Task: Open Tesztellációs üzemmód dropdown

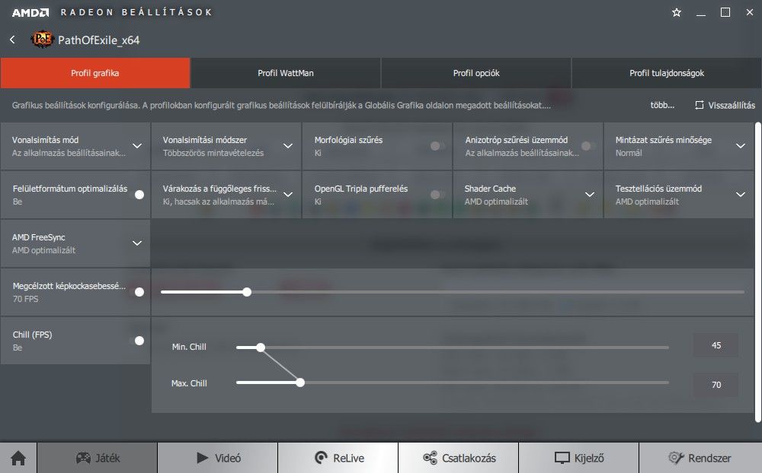Action: click(740, 195)
